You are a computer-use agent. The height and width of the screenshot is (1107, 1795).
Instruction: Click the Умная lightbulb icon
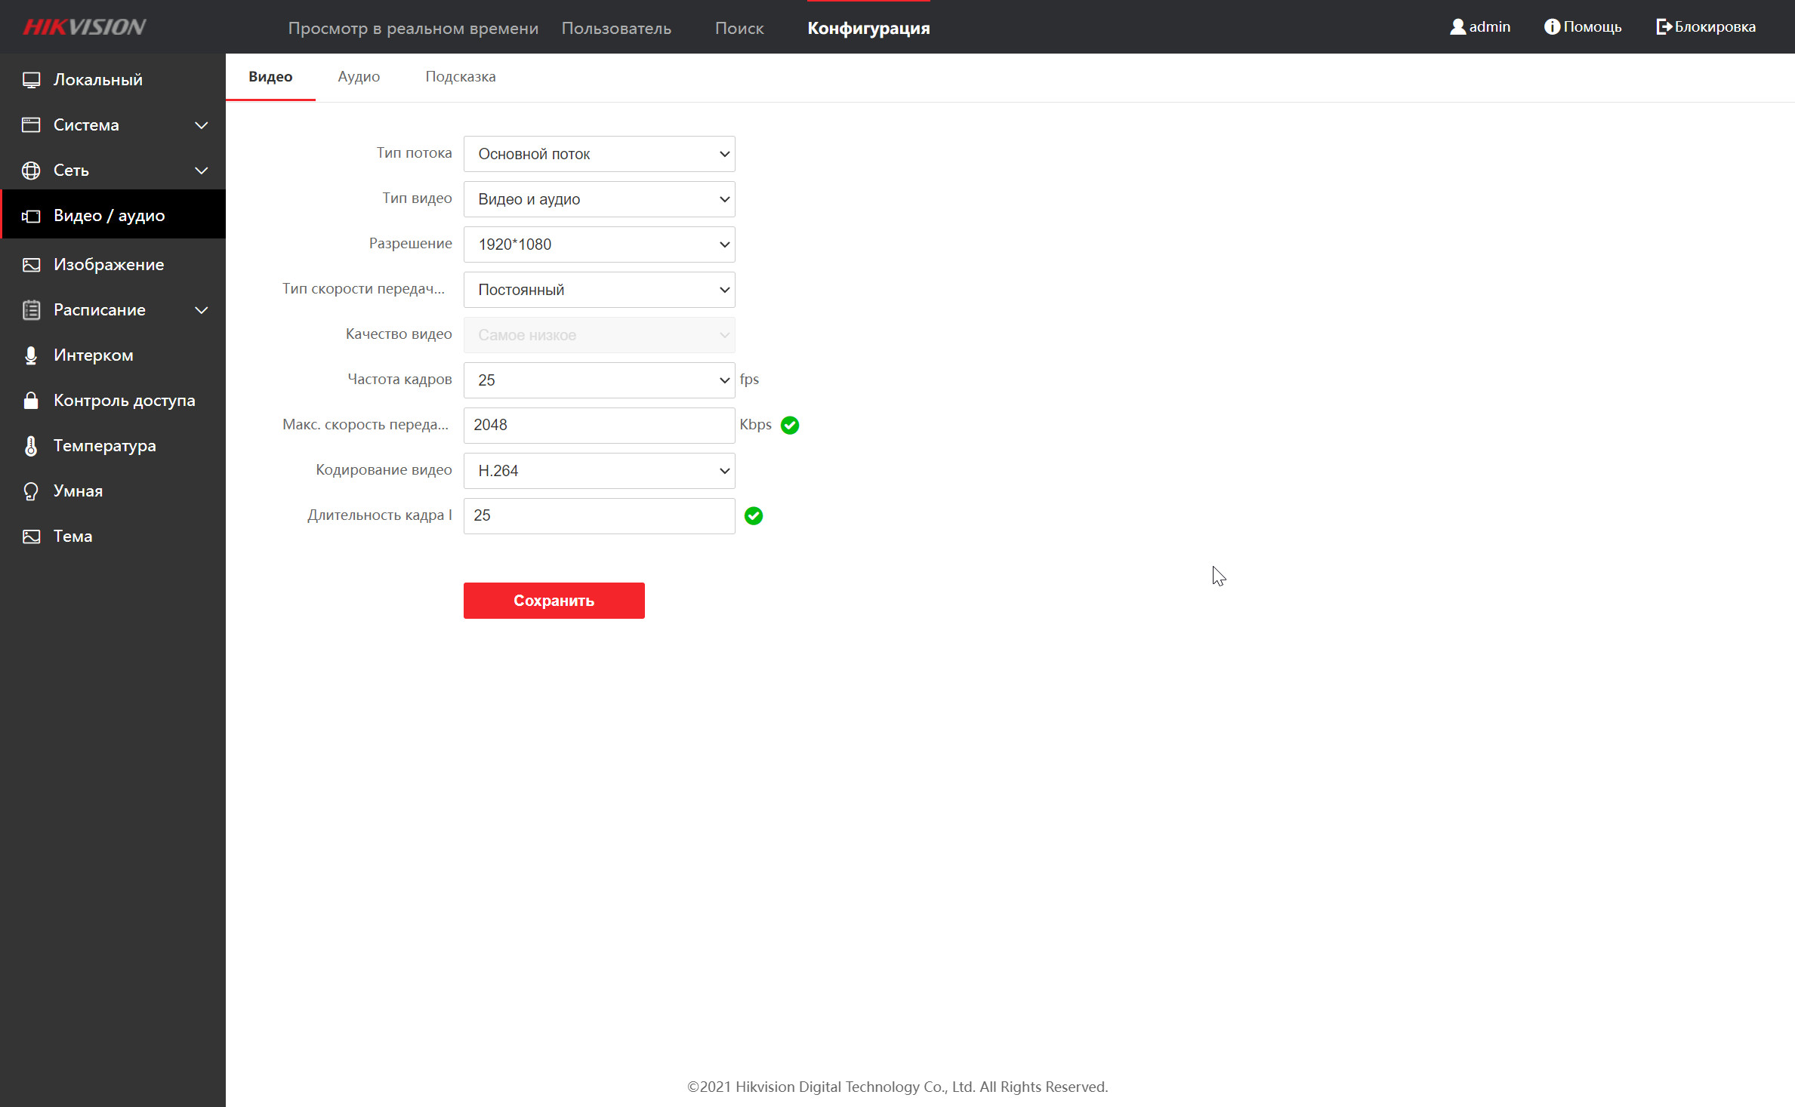(x=31, y=491)
